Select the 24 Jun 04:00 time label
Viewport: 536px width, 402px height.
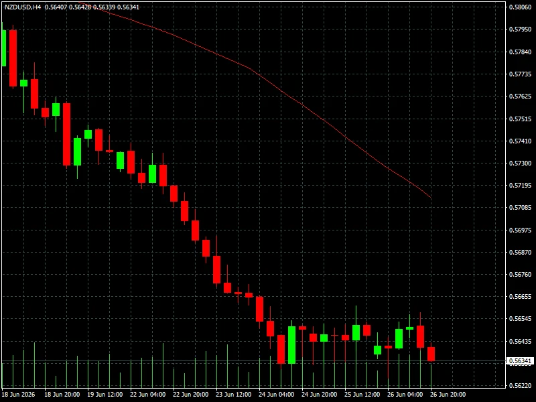tap(276, 395)
